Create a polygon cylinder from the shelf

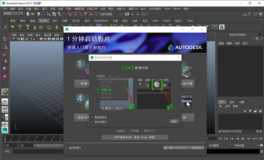pyautogui.click(x=27, y=27)
